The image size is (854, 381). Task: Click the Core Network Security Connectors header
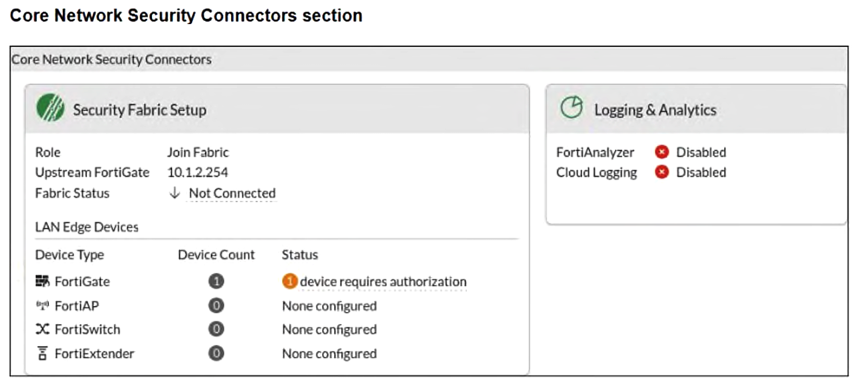pos(112,60)
